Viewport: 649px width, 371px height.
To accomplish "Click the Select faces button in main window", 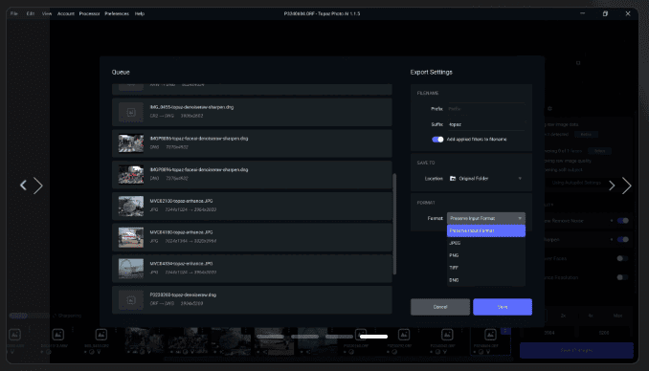I will [600, 151].
